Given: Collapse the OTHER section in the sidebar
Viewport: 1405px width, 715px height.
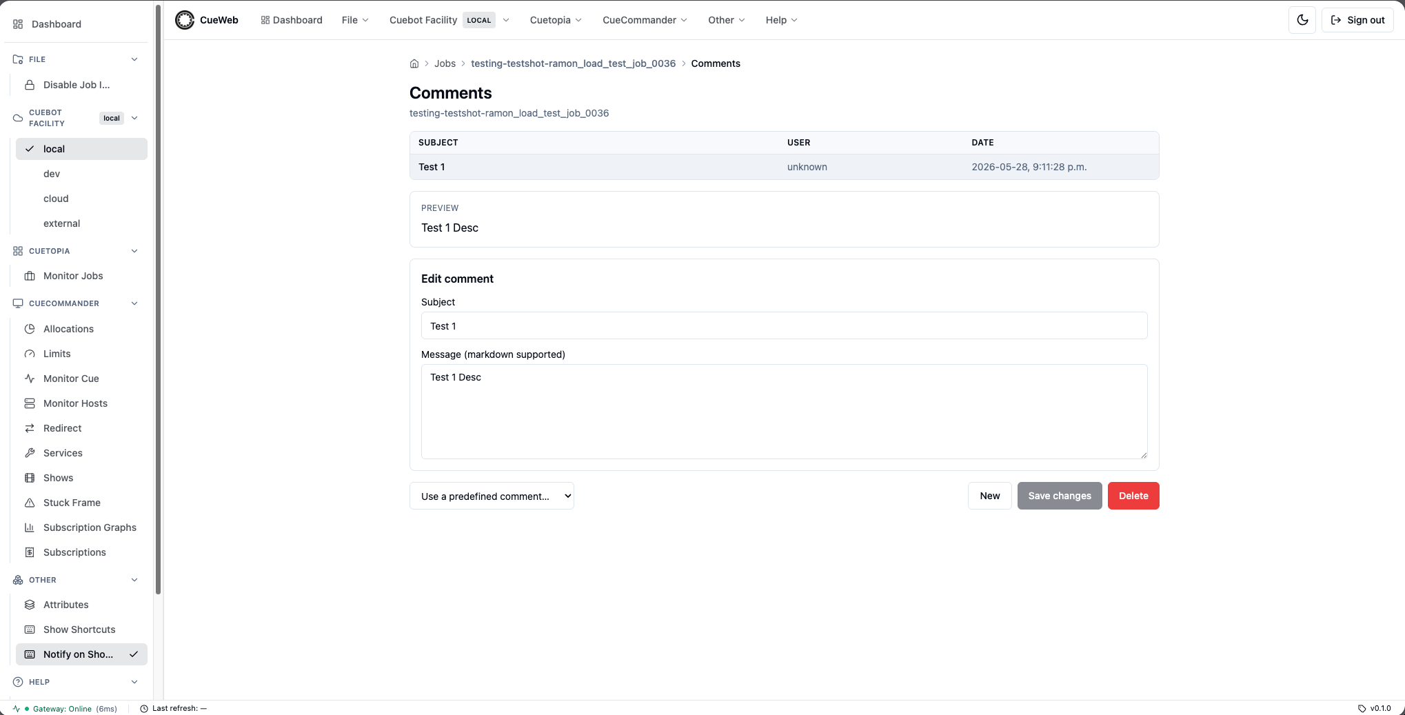Looking at the screenshot, I should click(x=134, y=580).
